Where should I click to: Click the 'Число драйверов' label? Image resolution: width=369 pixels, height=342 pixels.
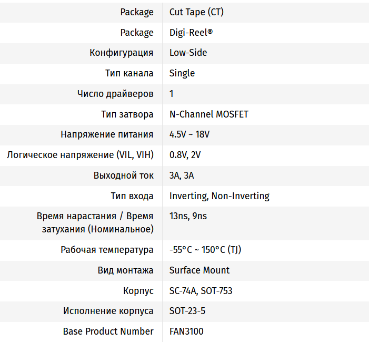[x=115, y=94]
